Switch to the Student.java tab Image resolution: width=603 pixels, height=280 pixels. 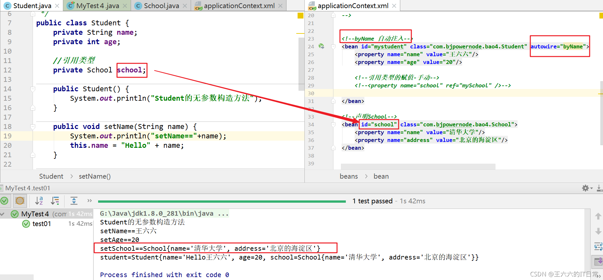click(32, 6)
